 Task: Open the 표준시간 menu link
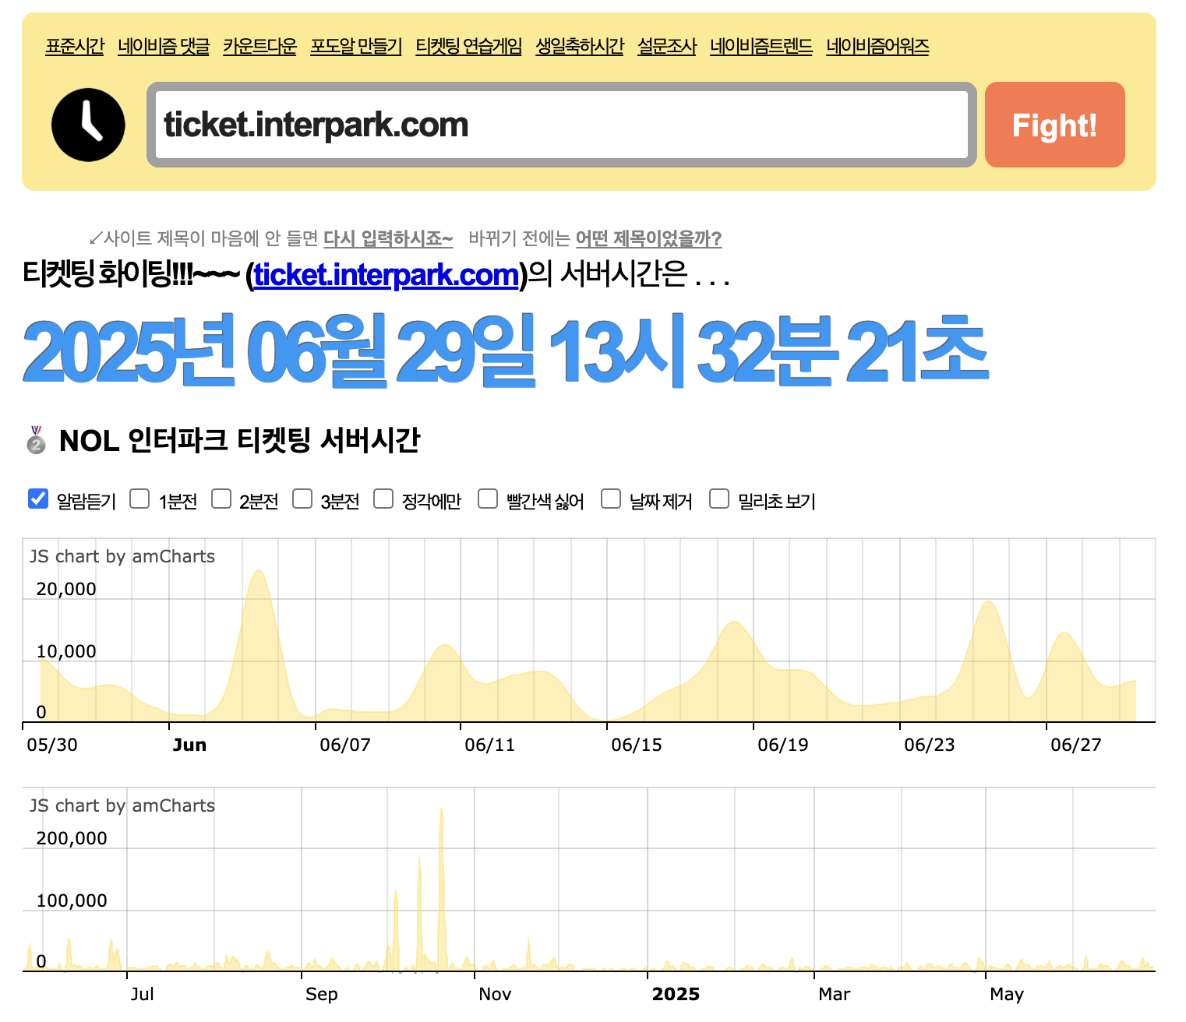[75, 46]
